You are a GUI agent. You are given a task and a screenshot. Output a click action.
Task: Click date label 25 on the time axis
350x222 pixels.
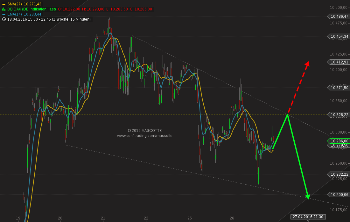click(190, 218)
